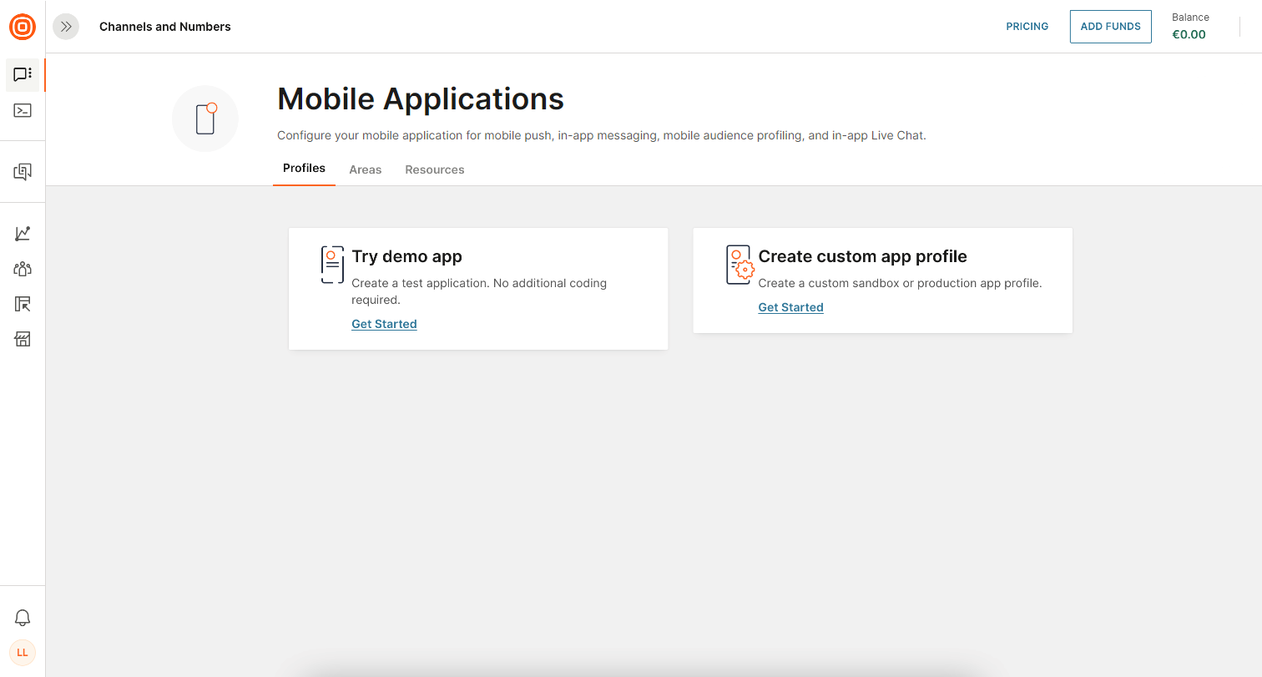Viewport: 1262px width, 677px height.
Task: Open the LL user avatar menu
Action: tap(23, 652)
